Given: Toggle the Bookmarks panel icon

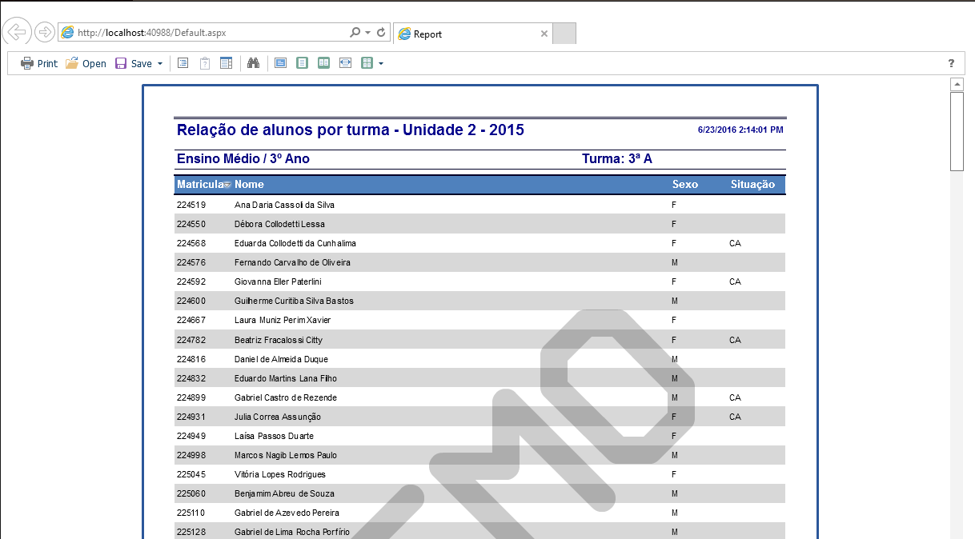Looking at the screenshot, I should coord(183,63).
